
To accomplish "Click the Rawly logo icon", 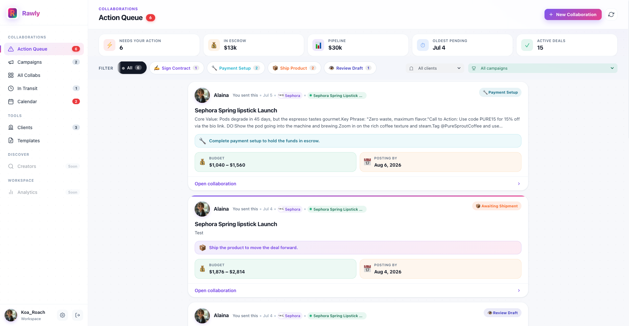I will [12, 13].
